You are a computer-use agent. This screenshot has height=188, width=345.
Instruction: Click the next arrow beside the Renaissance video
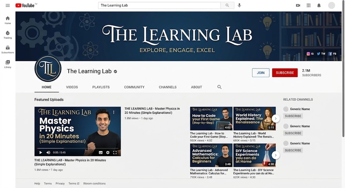tap(276, 119)
